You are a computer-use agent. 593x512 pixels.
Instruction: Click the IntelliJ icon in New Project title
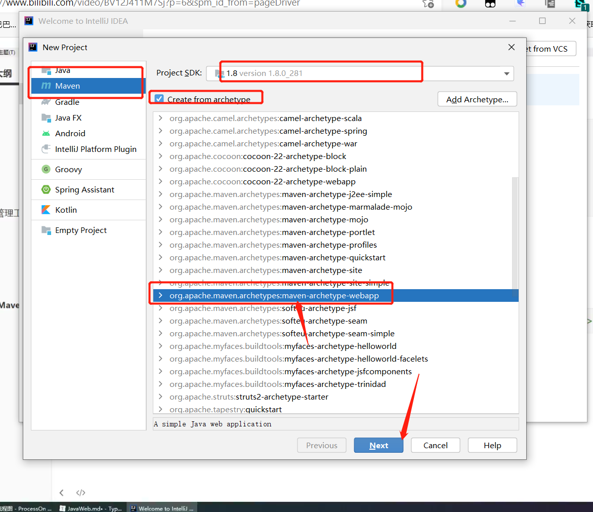(x=33, y=47)
